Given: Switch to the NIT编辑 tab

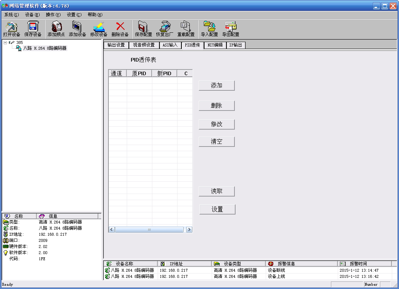Looking at the screenshot, I should [215, 45].
